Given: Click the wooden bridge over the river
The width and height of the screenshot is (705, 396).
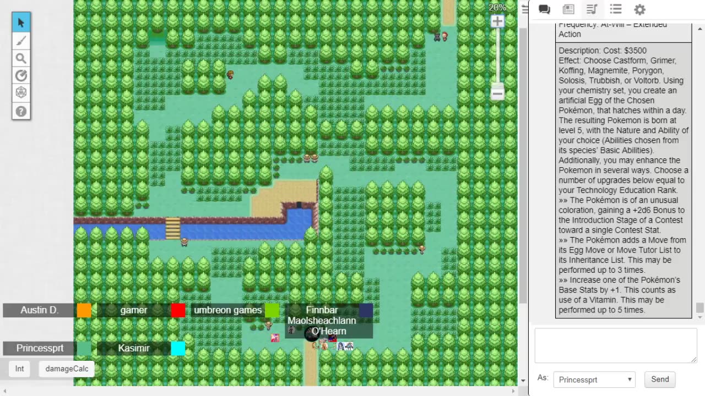Looking at the screenshot, I should (173, 228).
